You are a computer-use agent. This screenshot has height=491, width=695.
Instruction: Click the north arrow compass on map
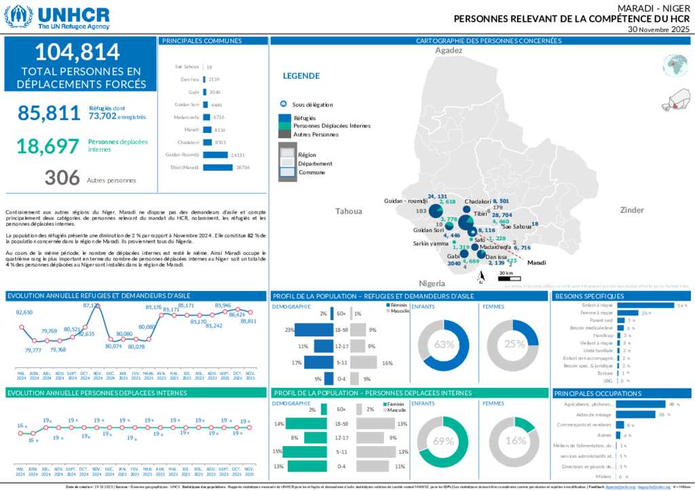[481, 276]
